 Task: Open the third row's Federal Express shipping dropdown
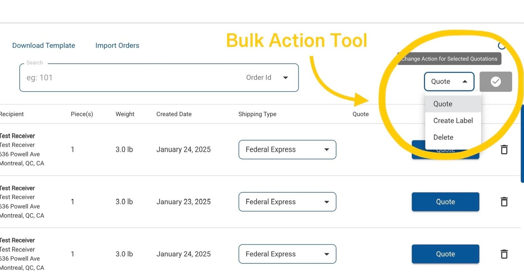coord(287,254)
